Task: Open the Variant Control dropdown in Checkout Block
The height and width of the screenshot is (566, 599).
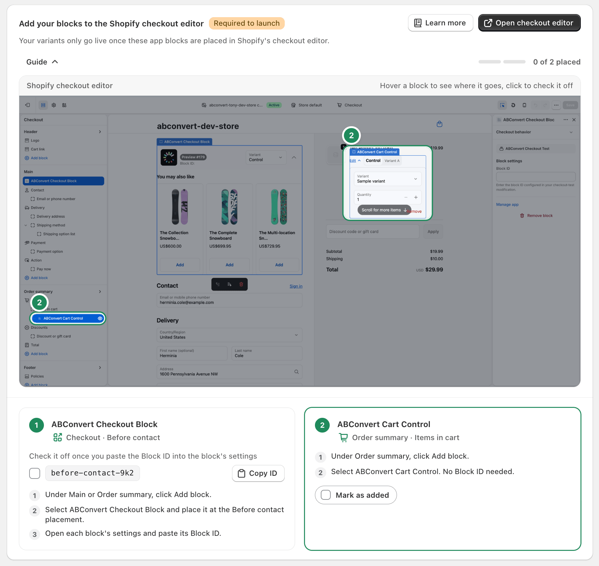Action: click(x=266, y=157)
